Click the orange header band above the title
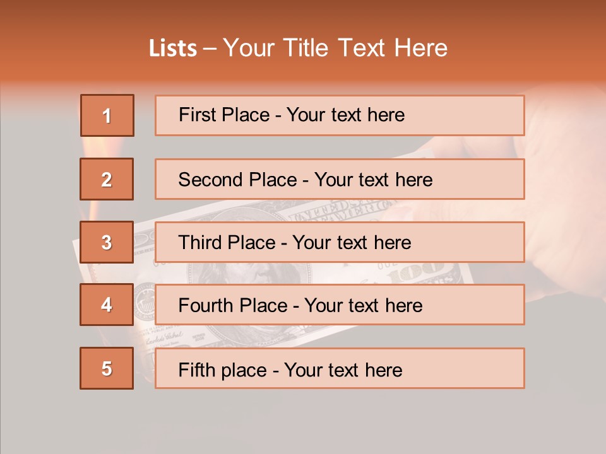Viewport: 606px width, 454px height. (x=303, y=14)
